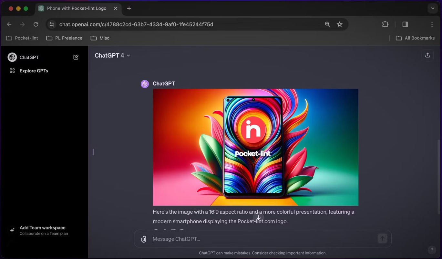Open the All Bookmarks folder
Image resolution: width=442 pixels, height=259 pixels.
pyautogui.click(x=415, y=38)
